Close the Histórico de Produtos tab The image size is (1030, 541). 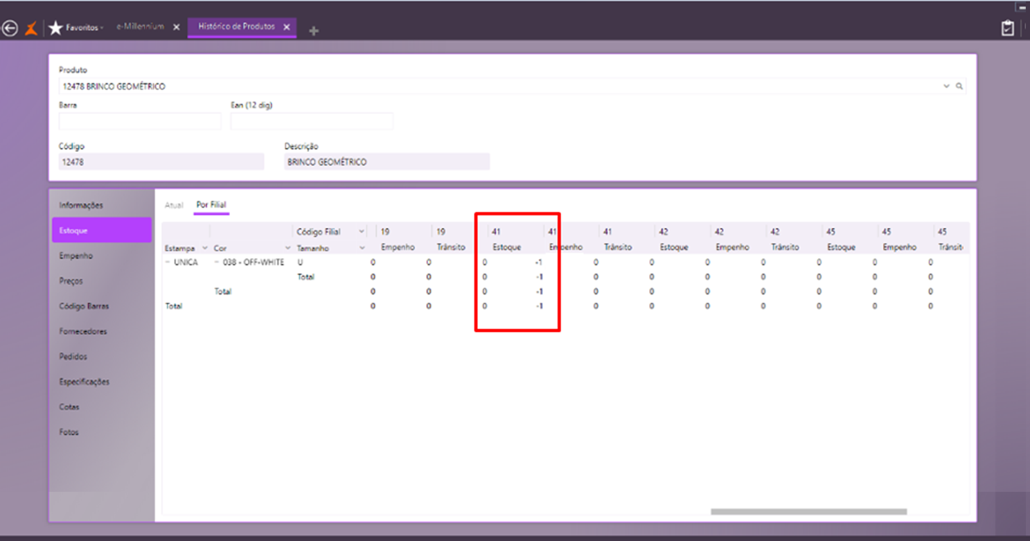(x=287, y=27)
